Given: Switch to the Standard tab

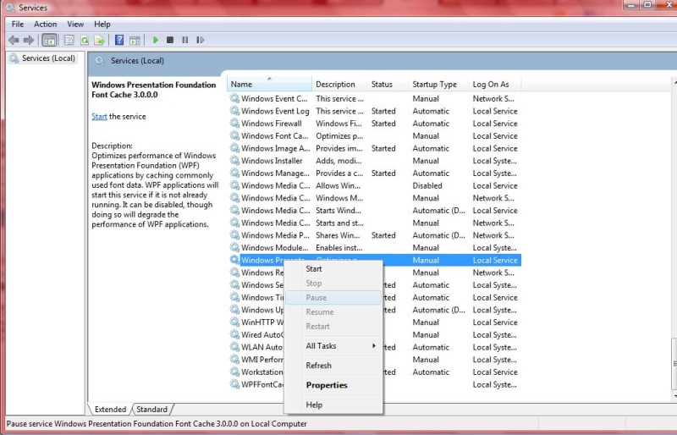Looking at the screenshot, I should 151,409.
